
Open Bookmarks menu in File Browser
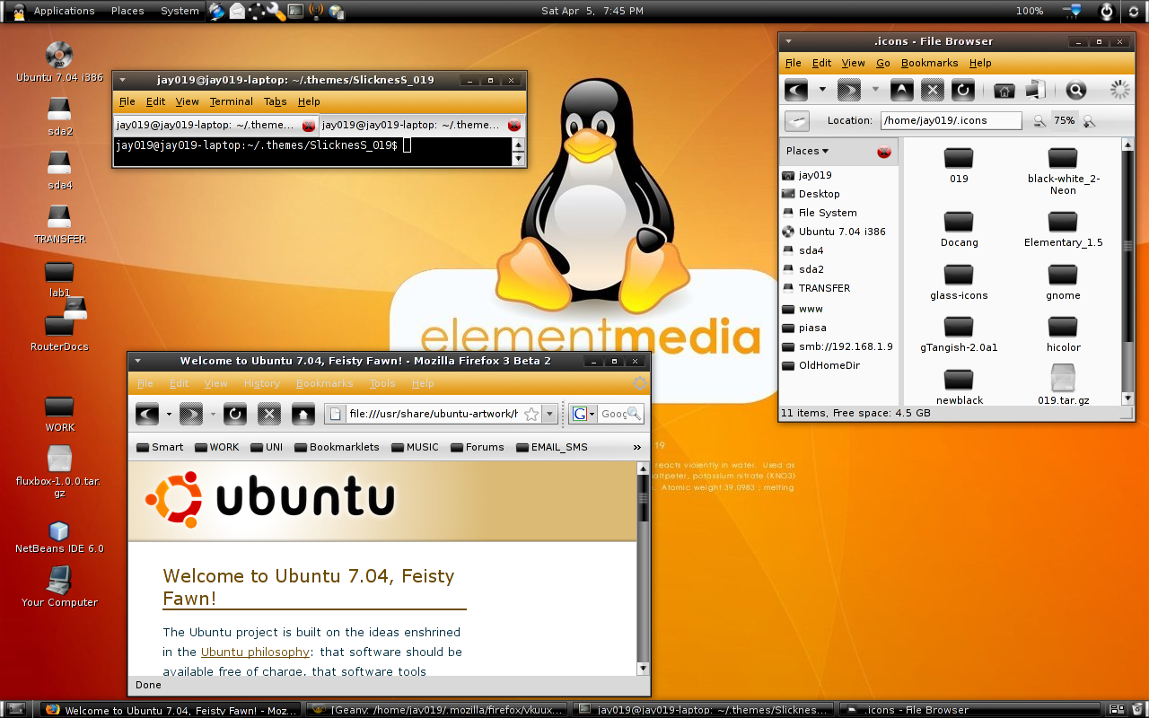(x=929, y=63)
